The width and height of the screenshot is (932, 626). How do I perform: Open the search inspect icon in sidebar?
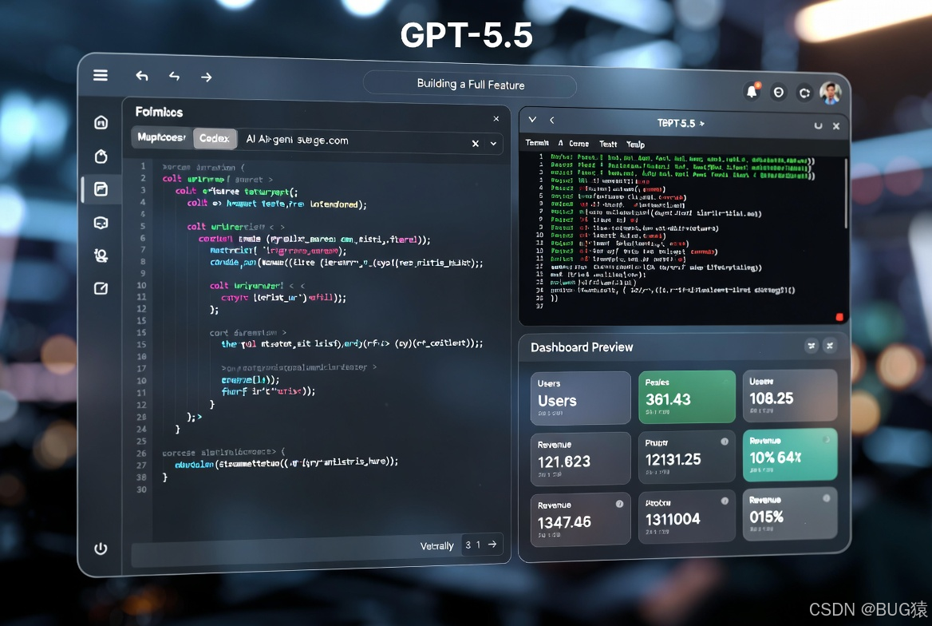101,256
